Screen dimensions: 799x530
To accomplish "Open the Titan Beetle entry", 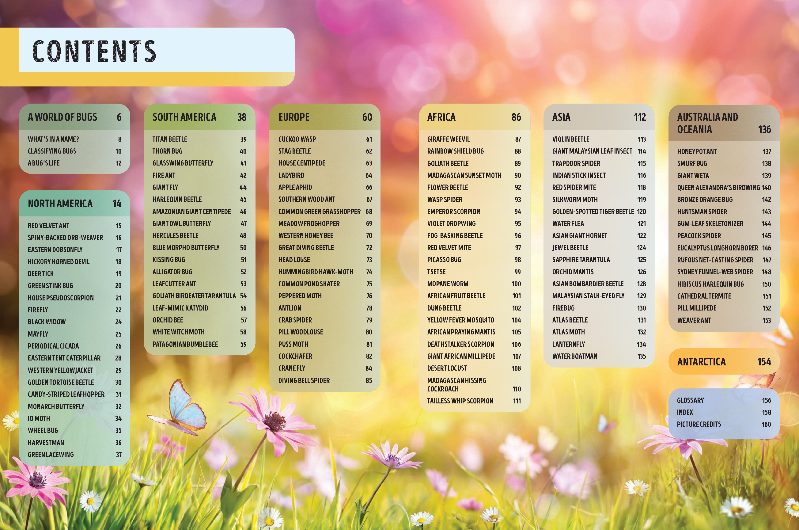I will click(x=170, y=139).
